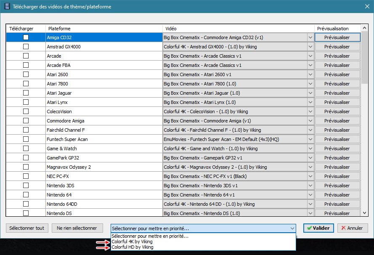Check the Fairchild Channel F download checkbox
Screen dimensions: 374x255
(x=26, y=130)
